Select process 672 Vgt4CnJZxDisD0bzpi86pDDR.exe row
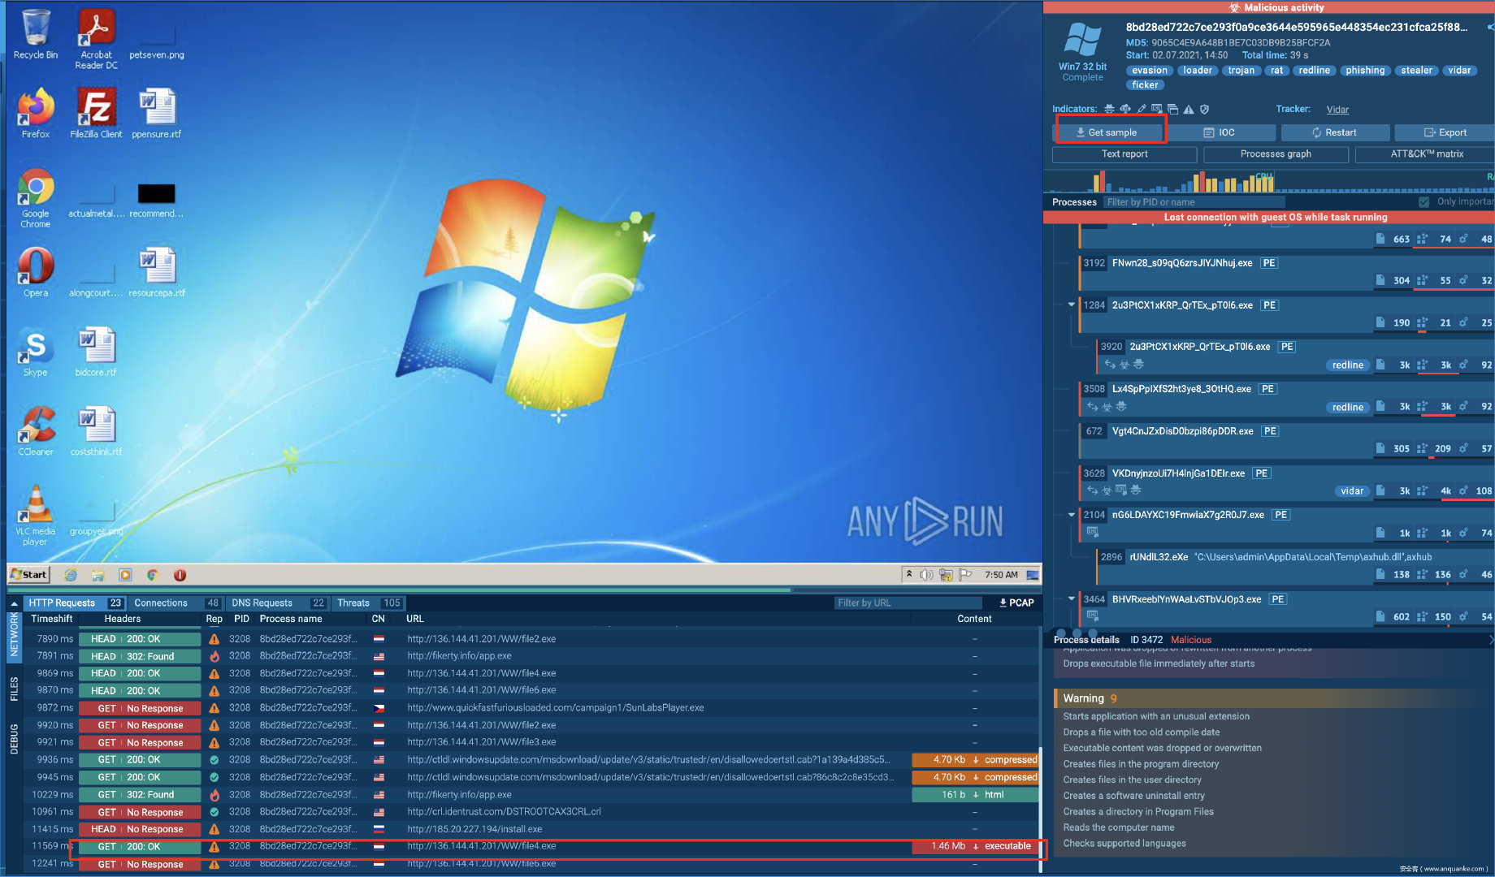 1286,440
